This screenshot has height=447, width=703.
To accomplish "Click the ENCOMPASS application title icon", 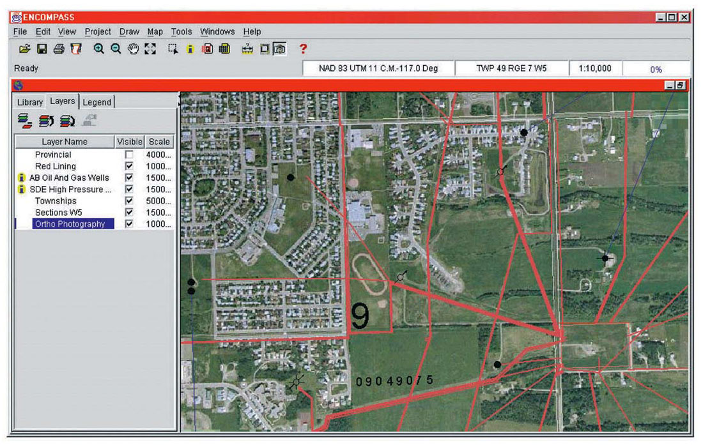I will point(16,17).
